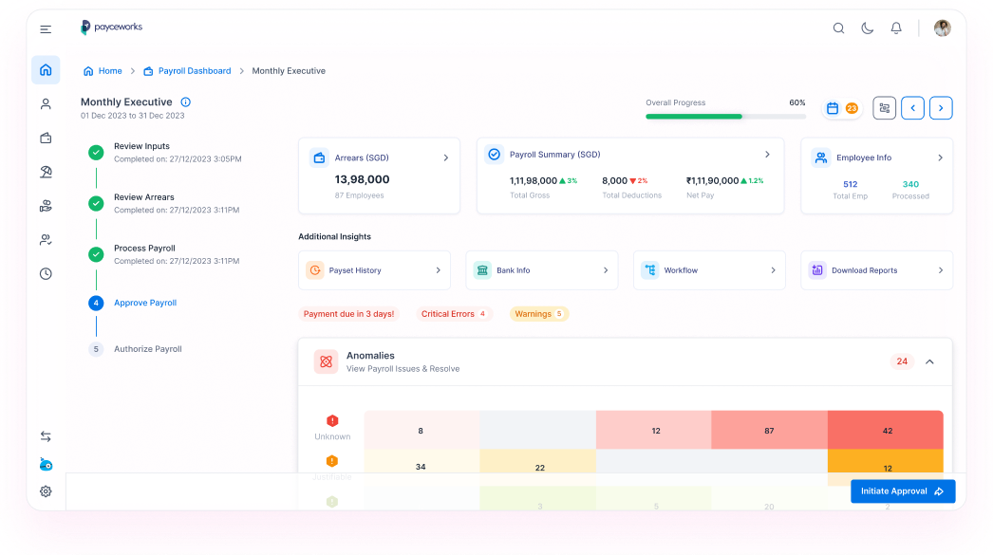Toggle dark mode with the moon icon
The height and width of the screenshot is (555, 993).
(x=867, y=28)
